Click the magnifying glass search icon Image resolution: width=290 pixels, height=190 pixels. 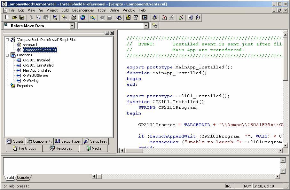pos(93,18)
